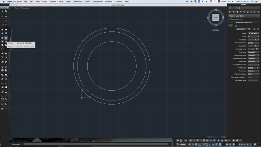Open the Format menu
The height and width of the screenshot is (147, 261).
[x=53, y=2]
